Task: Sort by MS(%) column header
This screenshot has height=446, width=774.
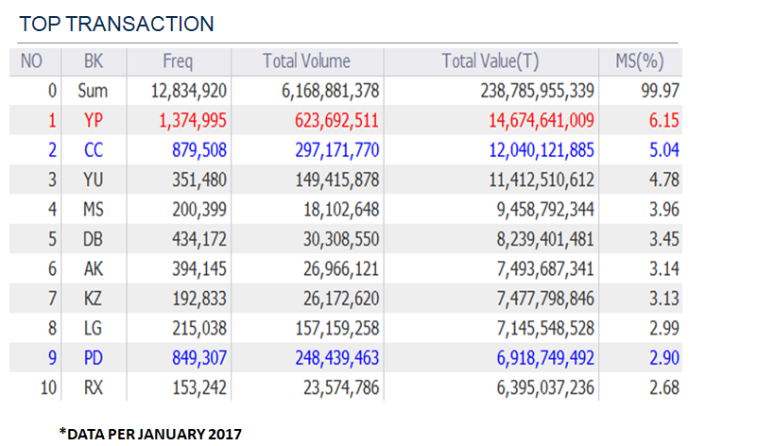Action: pyautogui.click(x=641, y=61)
